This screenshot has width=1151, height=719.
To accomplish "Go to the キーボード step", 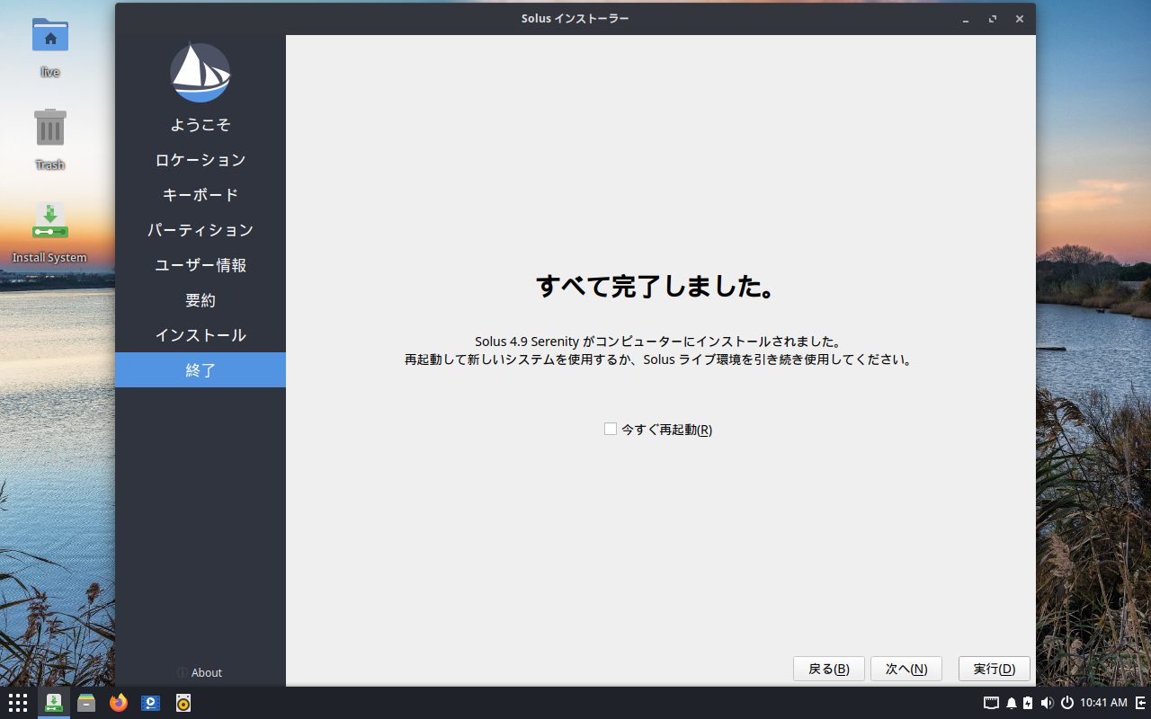I will pyautogui.click(x=201, y=195).
